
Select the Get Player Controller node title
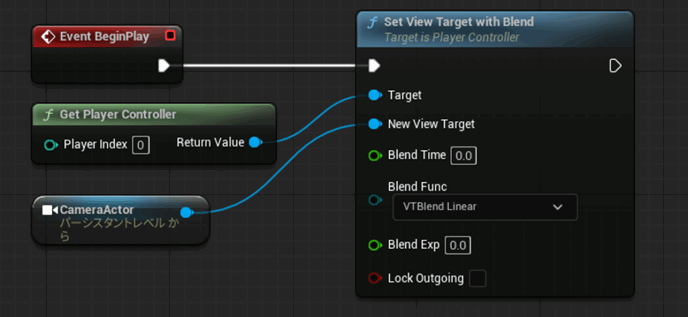pyautogui.click(x=118, y=114)
